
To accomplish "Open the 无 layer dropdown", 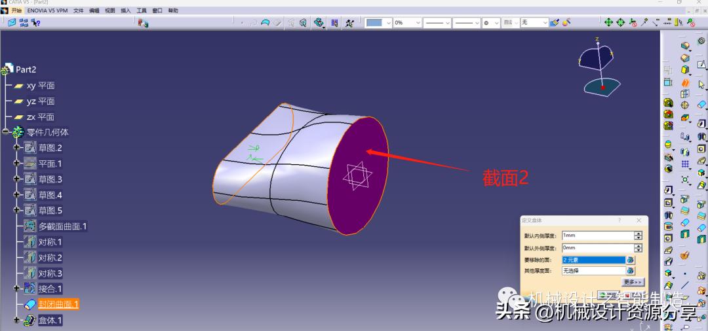I will tap(545, 22).
